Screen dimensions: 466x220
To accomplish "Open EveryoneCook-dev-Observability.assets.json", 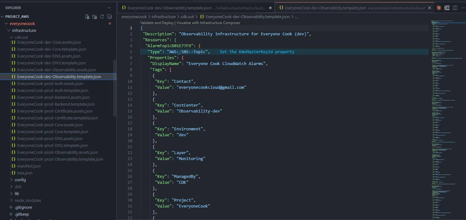I will [57, 70].
